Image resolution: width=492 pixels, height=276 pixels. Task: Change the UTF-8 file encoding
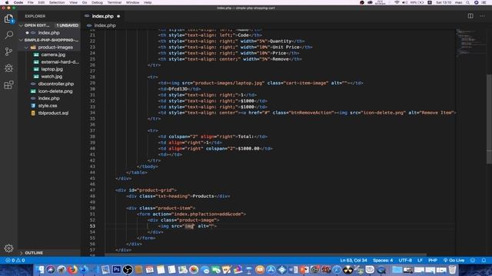[405, 261]
